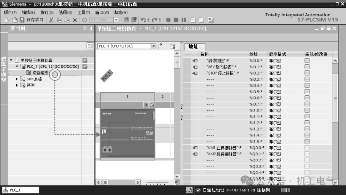346x195 pixels.
Task: Open the 帮助(H) menu
Action: pyautogui.click(x=121, y=12)
